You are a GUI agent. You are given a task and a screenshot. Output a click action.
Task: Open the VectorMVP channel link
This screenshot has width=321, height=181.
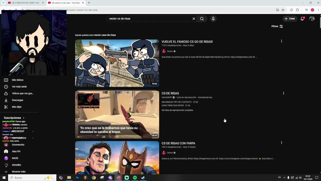(167, 97)
